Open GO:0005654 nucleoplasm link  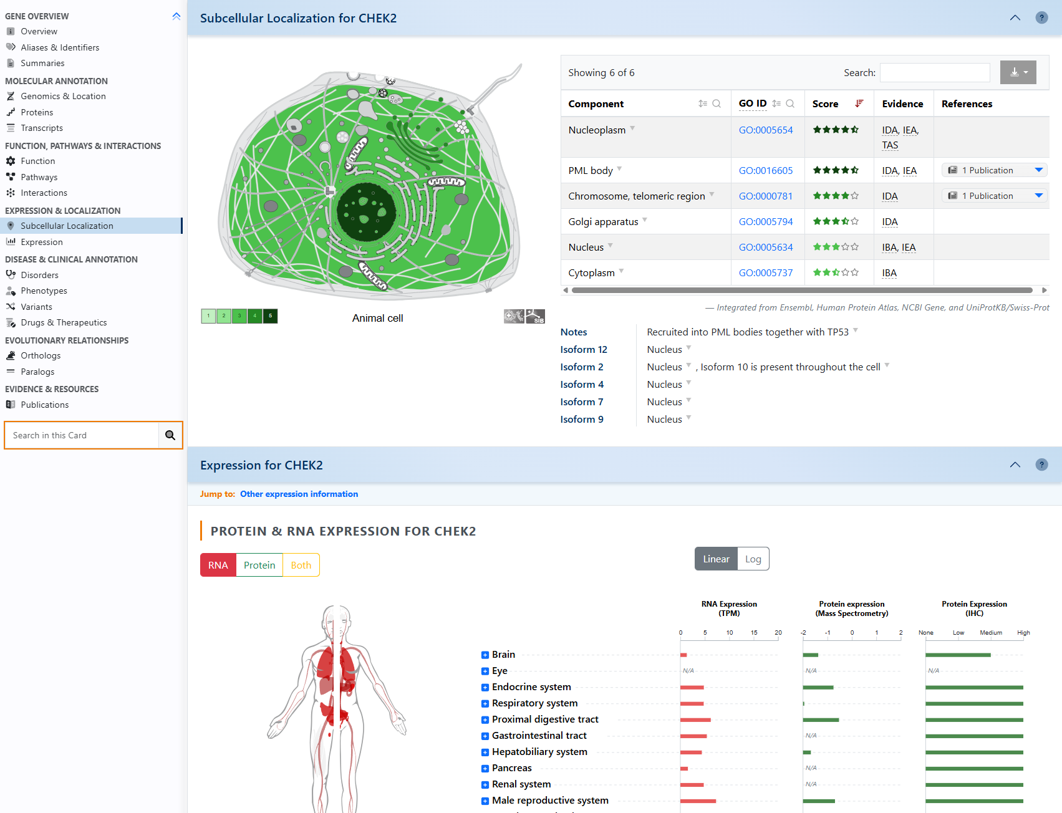[x=766, y=130]
